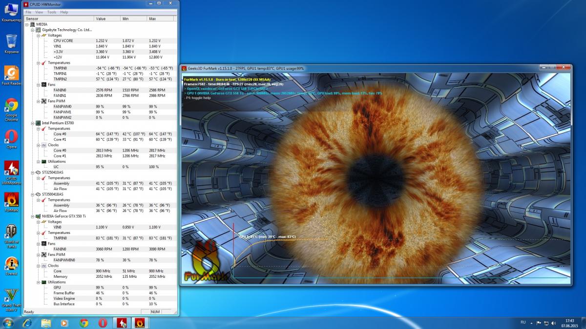Open Internet Explorer from the taskbar
586x329 pixels.
click(x=27, y=323)
